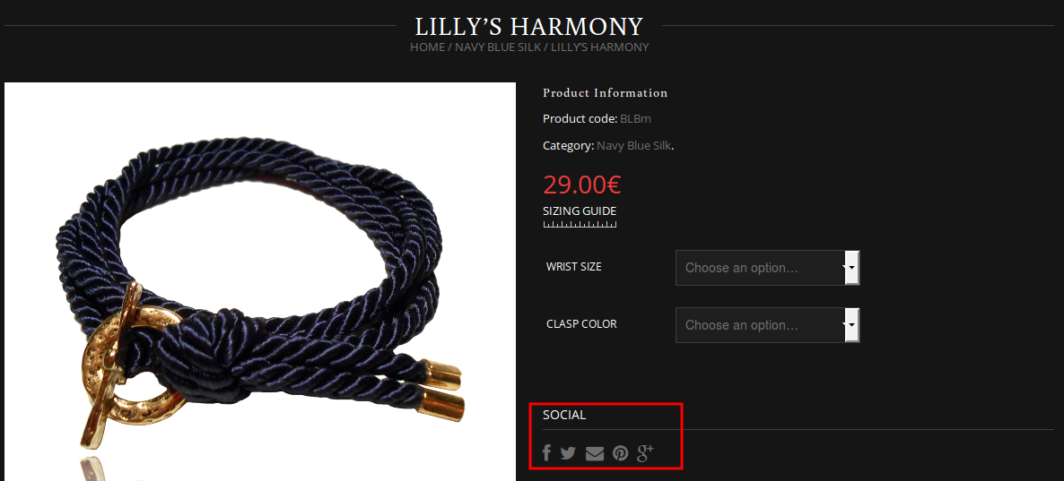Screen dimensions: 1064x481
Task: Open the SIZING GUIDE link
Action: point(580,210)
